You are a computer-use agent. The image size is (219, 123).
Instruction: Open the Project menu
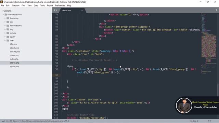pos(50,5)
